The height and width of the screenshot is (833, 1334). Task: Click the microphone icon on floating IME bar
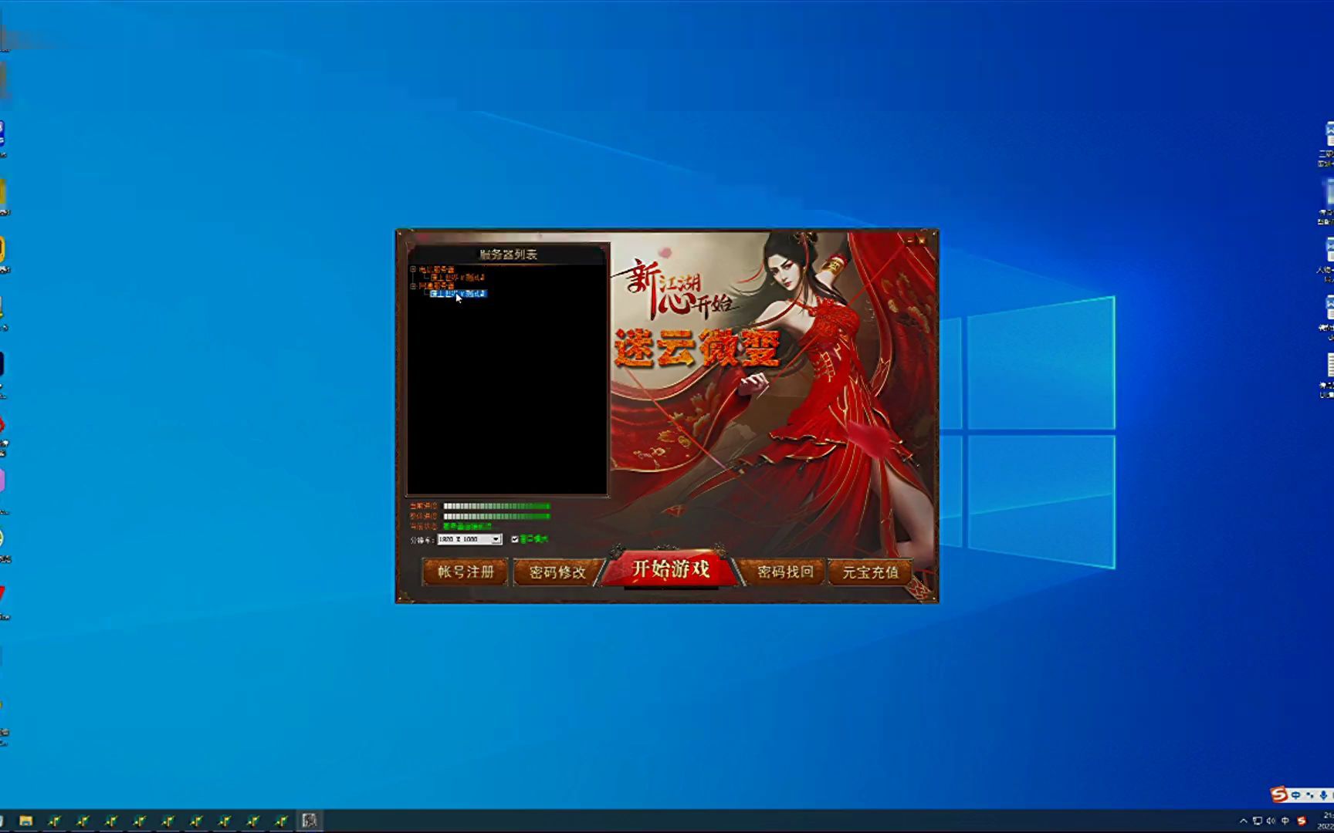[x=1324, y=795]
